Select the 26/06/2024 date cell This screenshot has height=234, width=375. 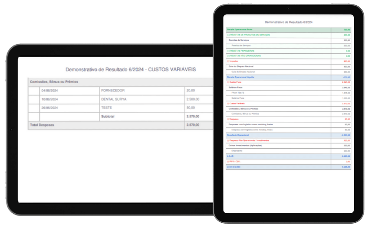50,107
